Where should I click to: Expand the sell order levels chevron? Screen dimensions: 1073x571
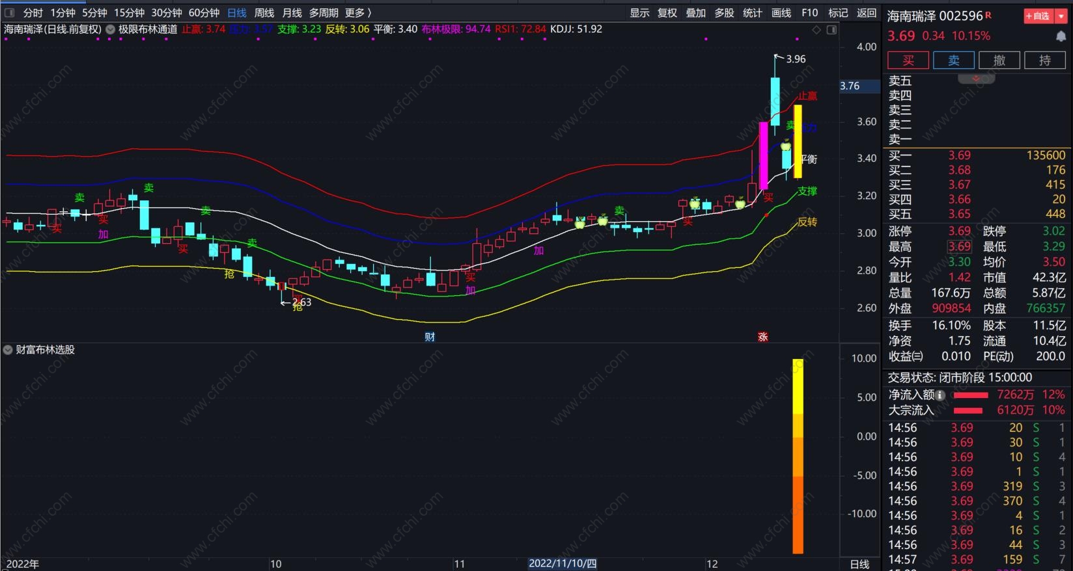pos(976,79)
